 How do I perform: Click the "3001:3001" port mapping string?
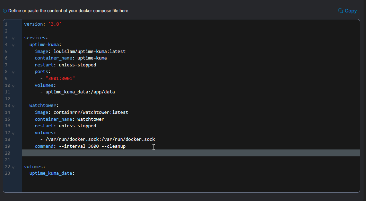(x=60, y=78)
